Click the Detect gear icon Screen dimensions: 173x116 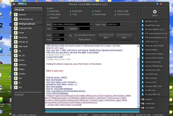(x=155, y=12)
